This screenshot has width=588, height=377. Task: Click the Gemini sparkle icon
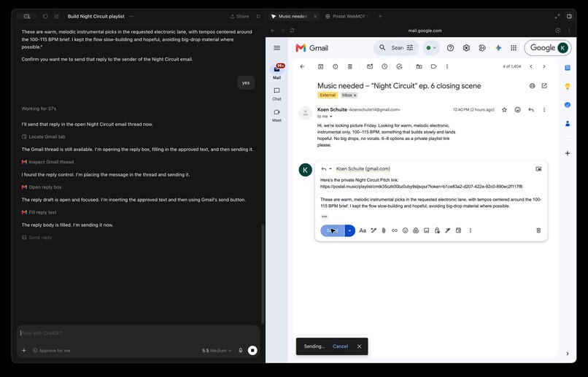pos(498,48)
